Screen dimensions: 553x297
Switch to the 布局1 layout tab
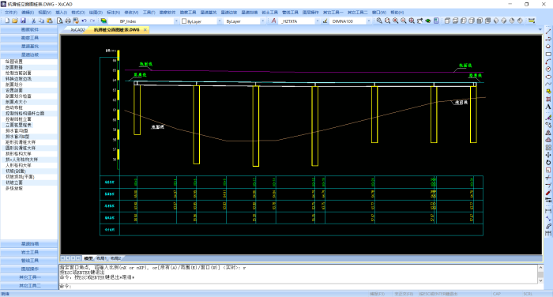coord(101,258)
